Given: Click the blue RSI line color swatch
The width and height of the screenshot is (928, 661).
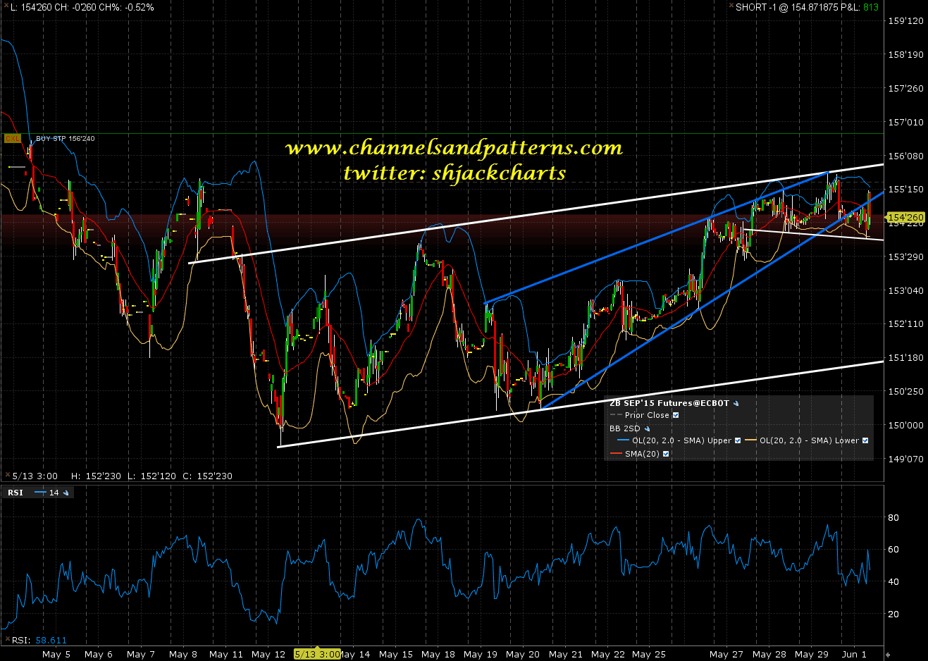Looking at the screenshot, I should [x=40, y=493].
